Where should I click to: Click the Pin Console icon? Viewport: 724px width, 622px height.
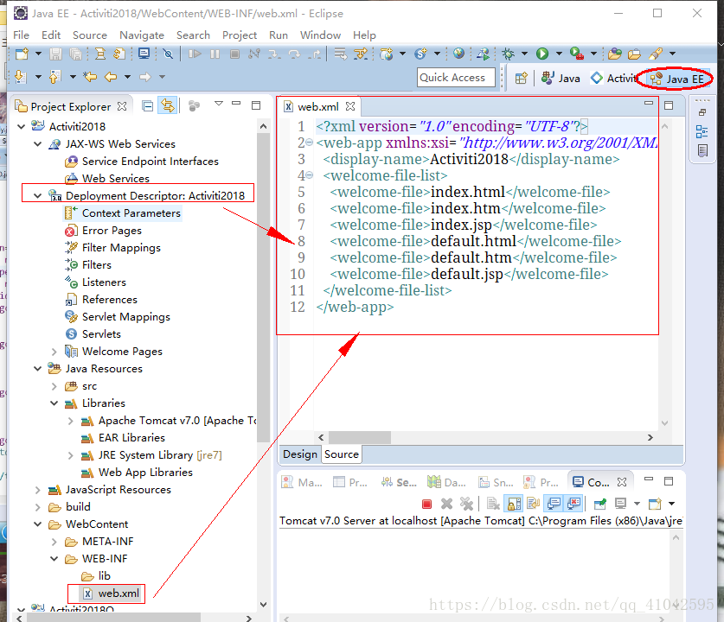click(x=599, y=504)
